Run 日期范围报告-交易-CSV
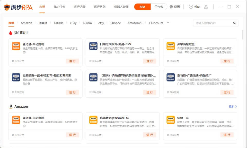Viewport: 247px width, 148px height. 150,61
